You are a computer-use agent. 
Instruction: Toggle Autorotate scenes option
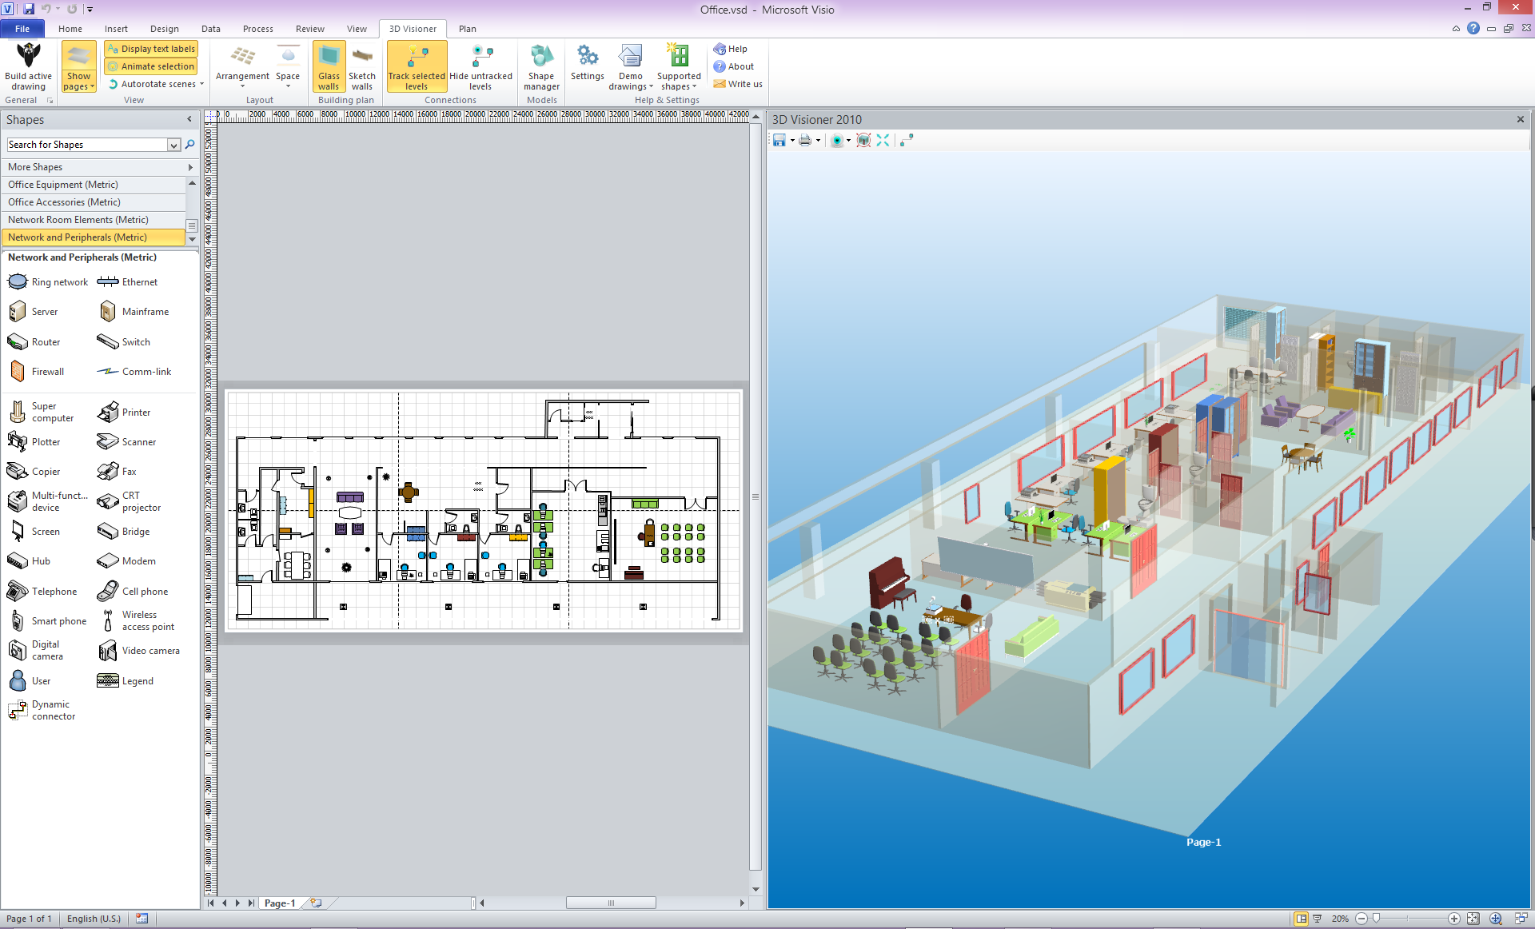(x=150, y=85)
